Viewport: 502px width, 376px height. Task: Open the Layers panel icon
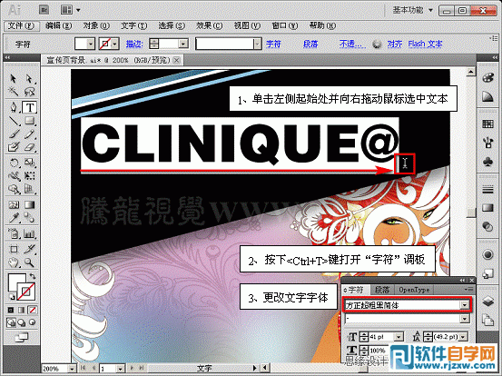click(487, 301)
